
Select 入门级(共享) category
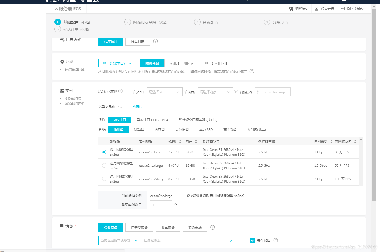click(x=257, y=129)
